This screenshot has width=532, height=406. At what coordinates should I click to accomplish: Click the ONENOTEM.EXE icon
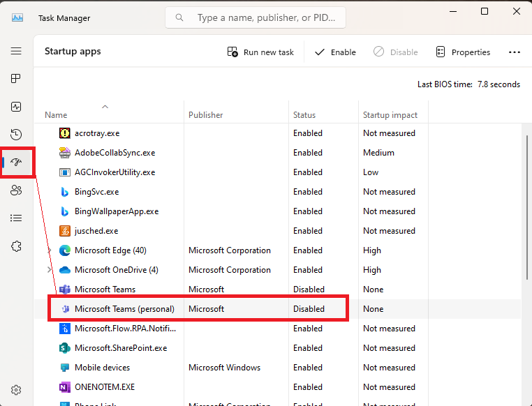(64, 387)
